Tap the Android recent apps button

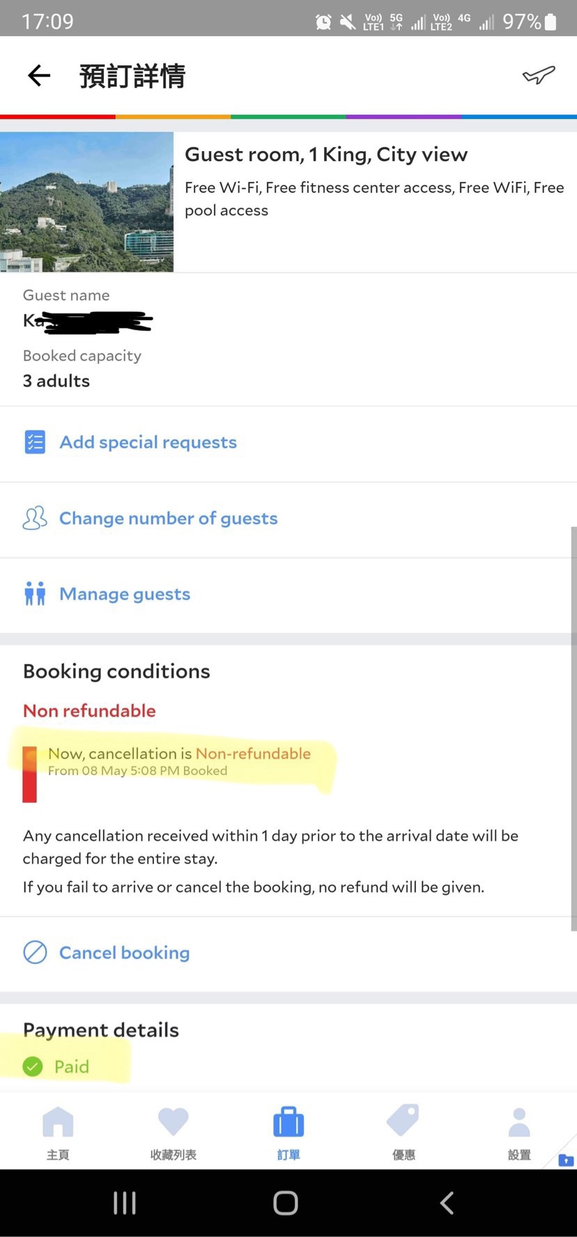tap(125, 1203)
